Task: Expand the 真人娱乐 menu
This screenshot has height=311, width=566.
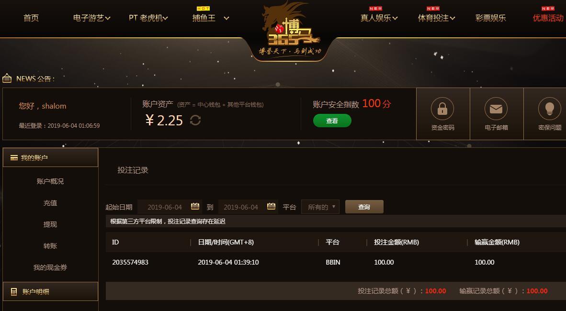Action: point(379,18)
